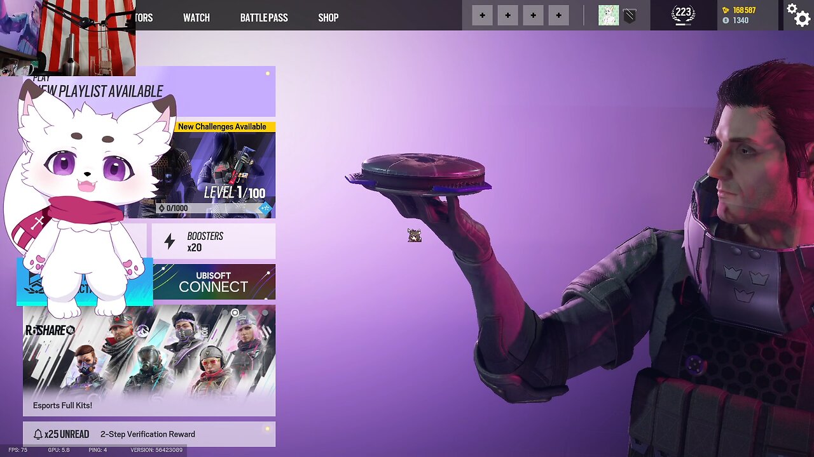The image size is (814, 457).
Task: Click the VERSION: 56423089 status text
Action: tap(156, 450)
